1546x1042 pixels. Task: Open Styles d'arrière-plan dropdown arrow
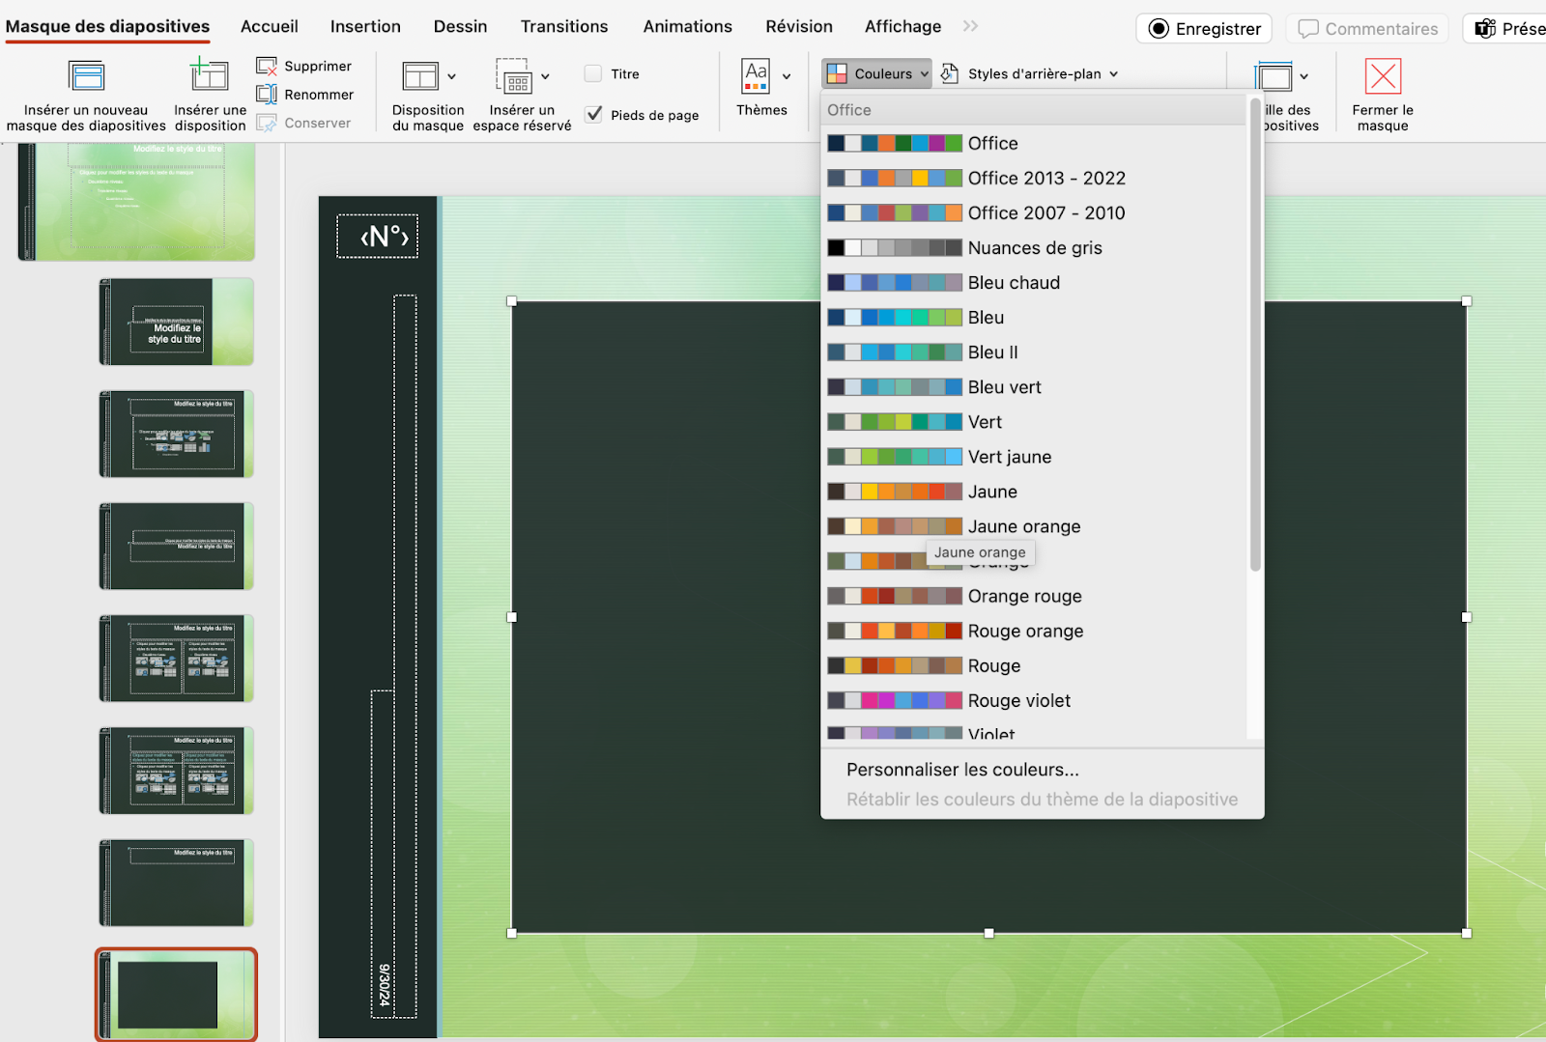(1114, 73)
